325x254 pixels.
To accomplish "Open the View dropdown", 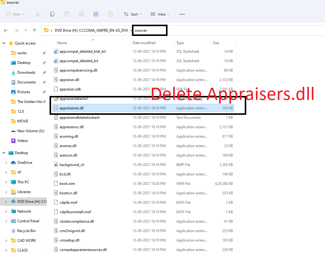I will [160, 14].
